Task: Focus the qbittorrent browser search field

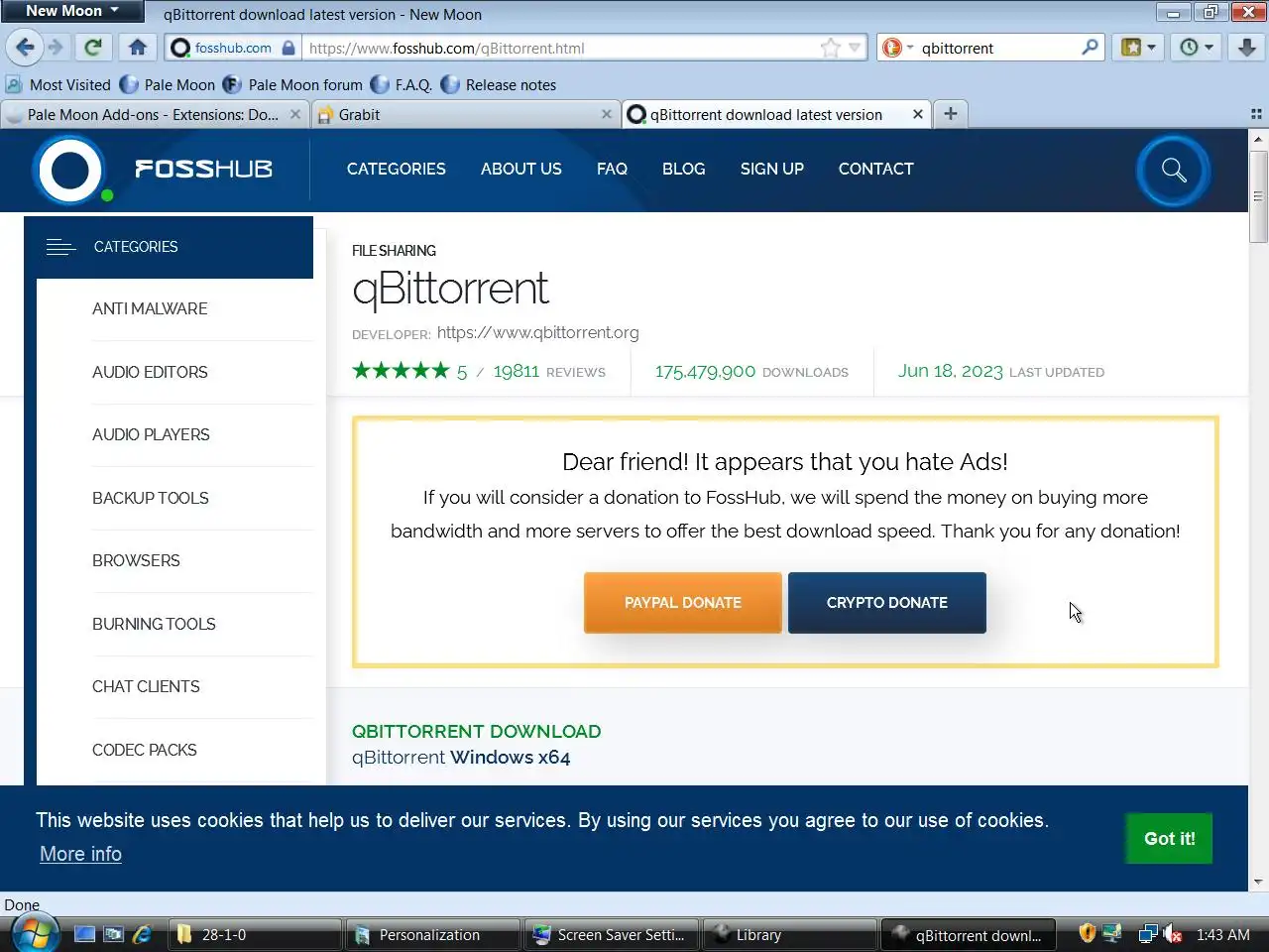Action: coord(996,48)
